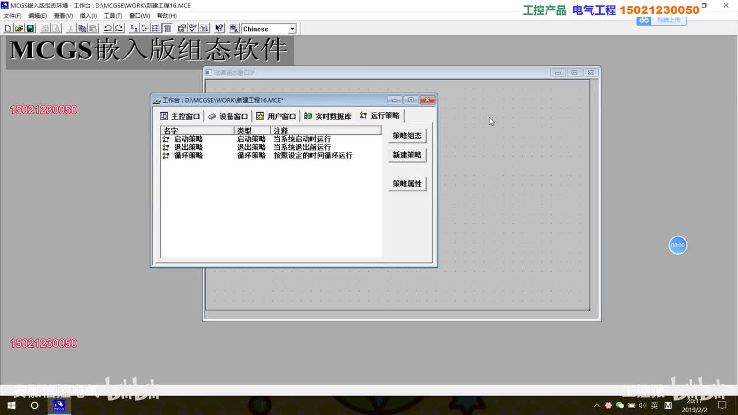738x415 pixels.
Task: Open the 窗口(W) menu
Action: pyautogui.click(x=140, y=16)
